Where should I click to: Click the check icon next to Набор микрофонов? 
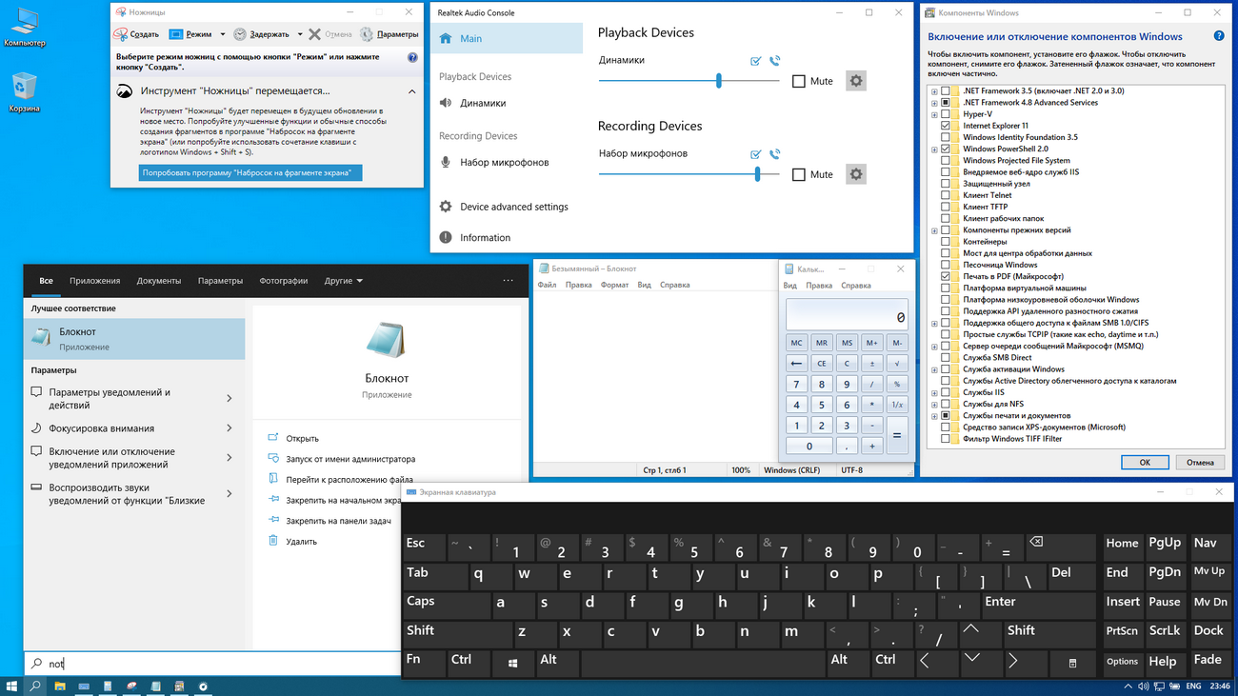tap(755, 154)
